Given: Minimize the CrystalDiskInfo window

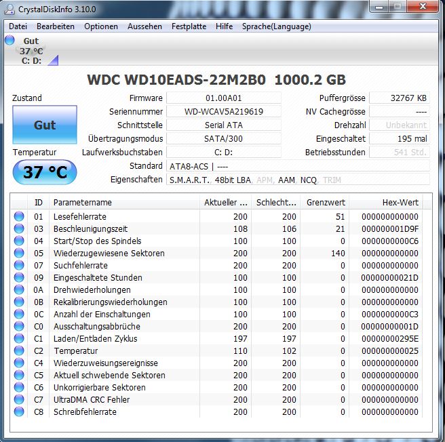Looking at the screenshot, I should [379, 6].
